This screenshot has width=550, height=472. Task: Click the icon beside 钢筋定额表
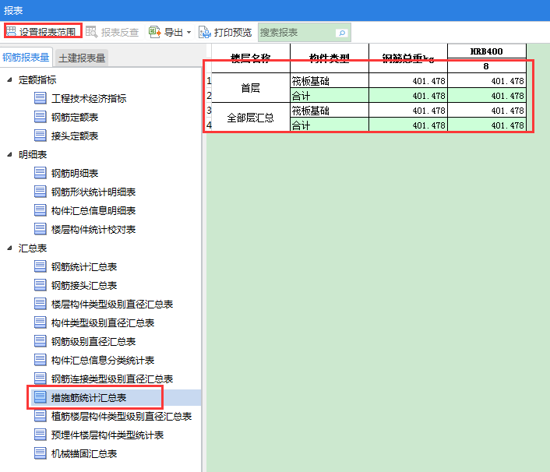41,117
